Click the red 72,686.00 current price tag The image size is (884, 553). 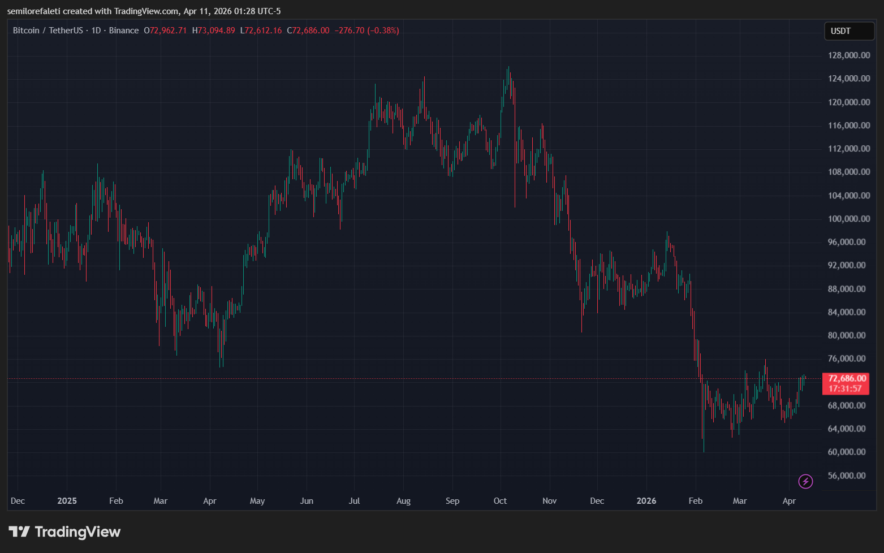847,378
